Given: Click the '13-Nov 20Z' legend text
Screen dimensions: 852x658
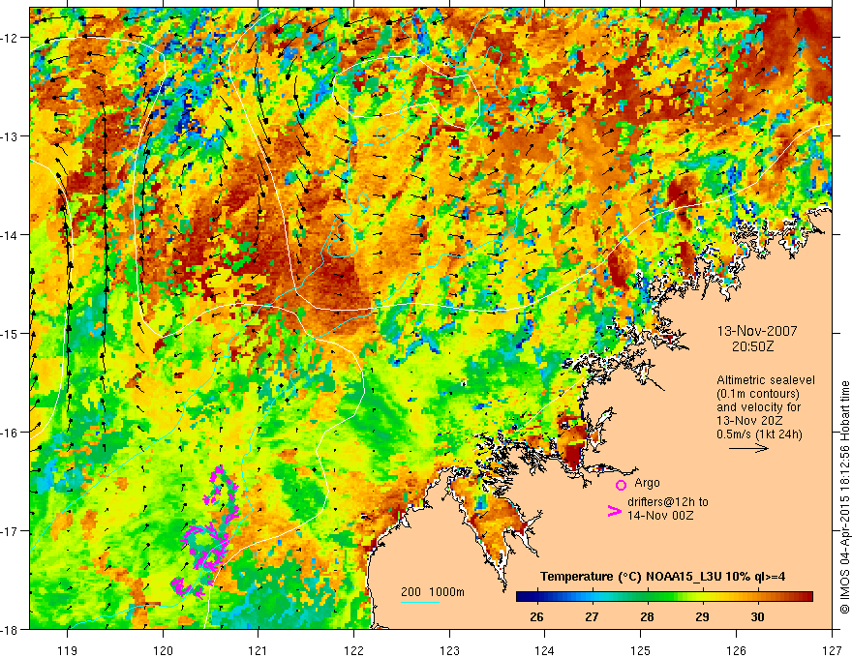Looking at the screenshot, I should tap(749, 421).
